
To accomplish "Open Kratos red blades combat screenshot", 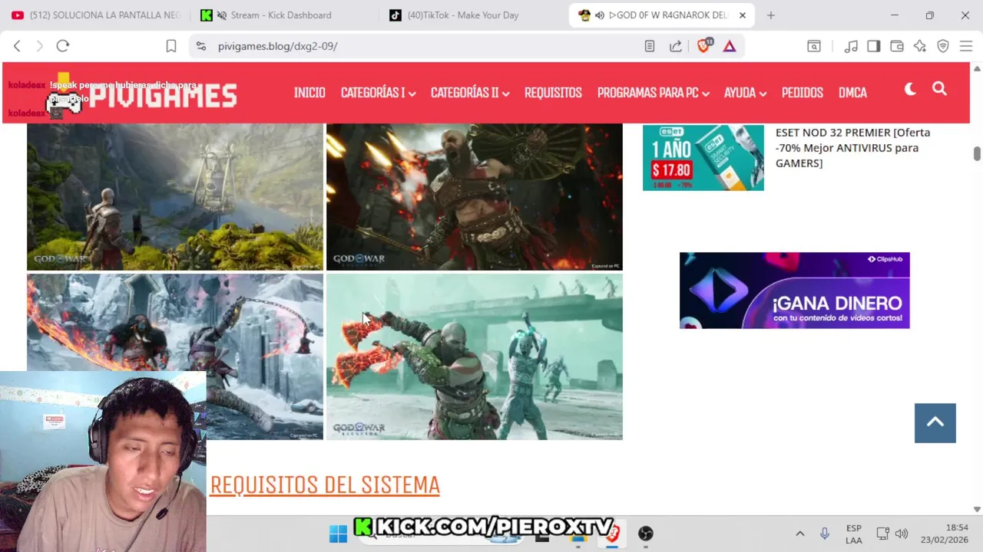I will click(x=475, y=357).
